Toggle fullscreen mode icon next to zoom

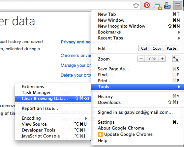(175, 59)
